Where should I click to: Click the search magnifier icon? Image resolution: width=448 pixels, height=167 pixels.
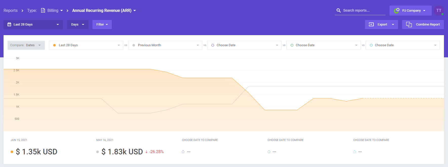[x=338, y=10]
